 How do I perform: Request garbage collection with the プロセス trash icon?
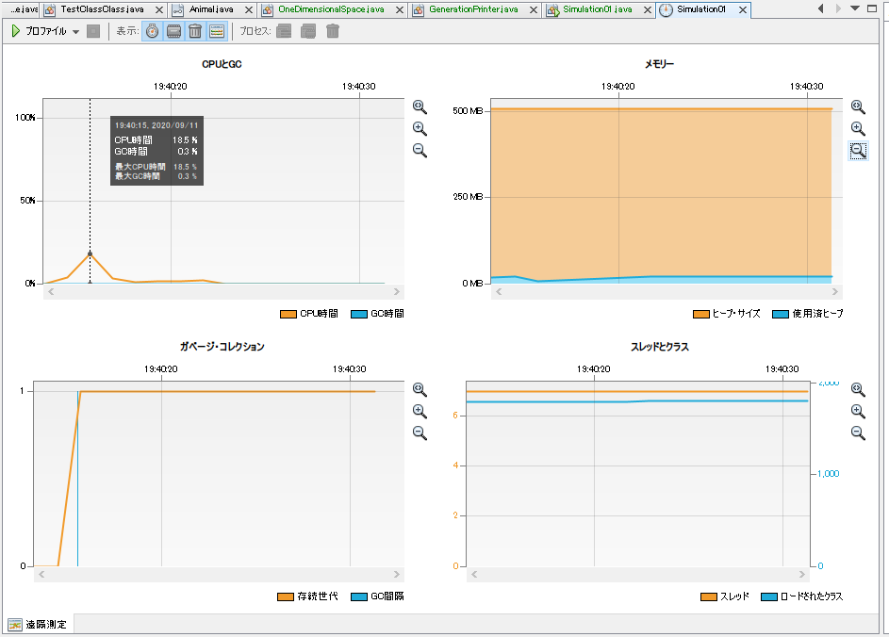tap(333, 31)
